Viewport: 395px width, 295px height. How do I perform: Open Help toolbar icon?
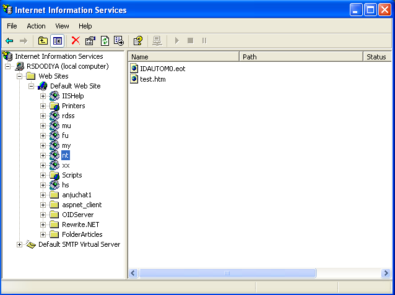(x=138, y=41)
